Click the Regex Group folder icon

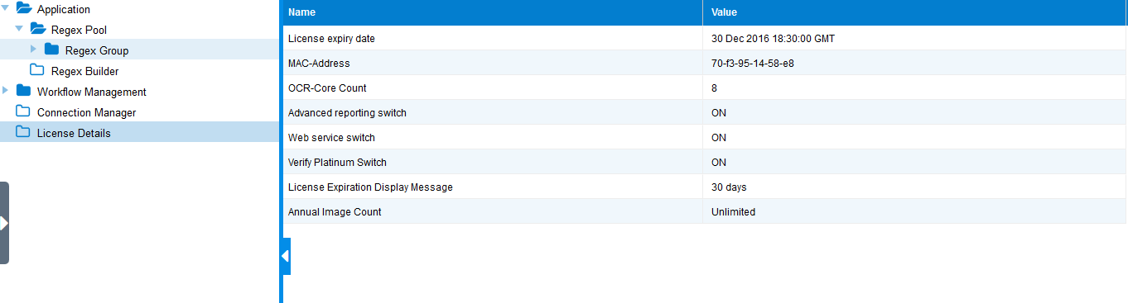pyautogui.click(x=51, y=50)
